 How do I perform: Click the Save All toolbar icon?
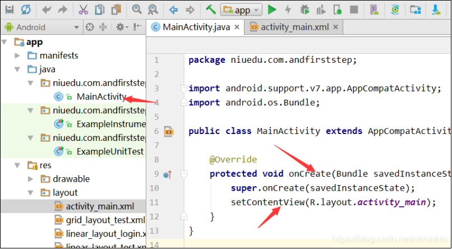(10, 10)
